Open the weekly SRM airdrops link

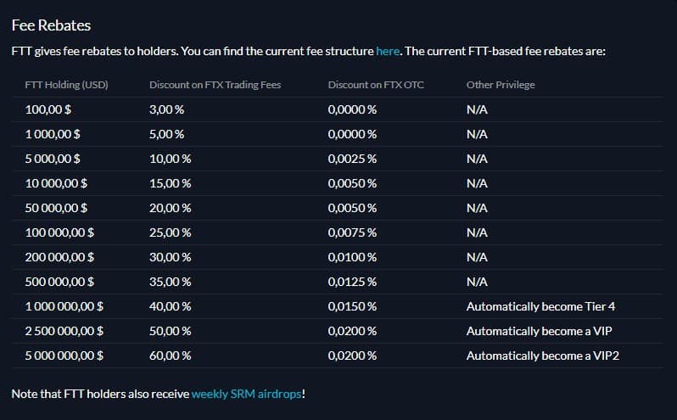coord(247,394)
